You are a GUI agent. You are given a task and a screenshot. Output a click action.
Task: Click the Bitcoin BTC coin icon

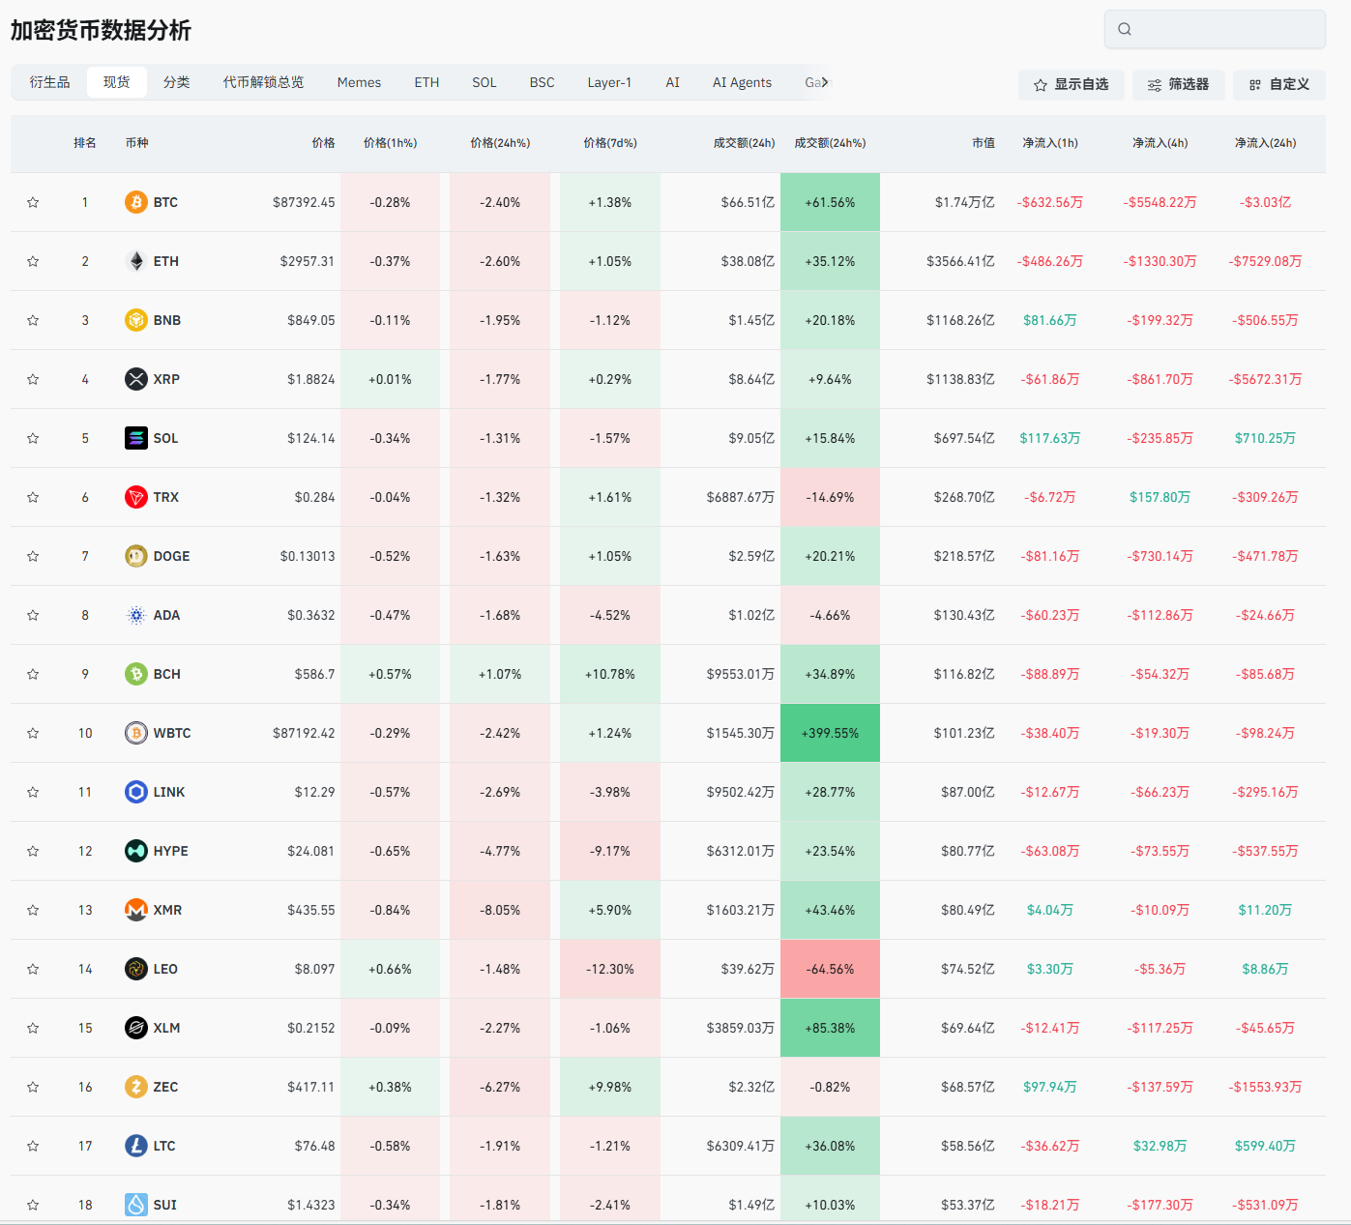tap(136, 202)
